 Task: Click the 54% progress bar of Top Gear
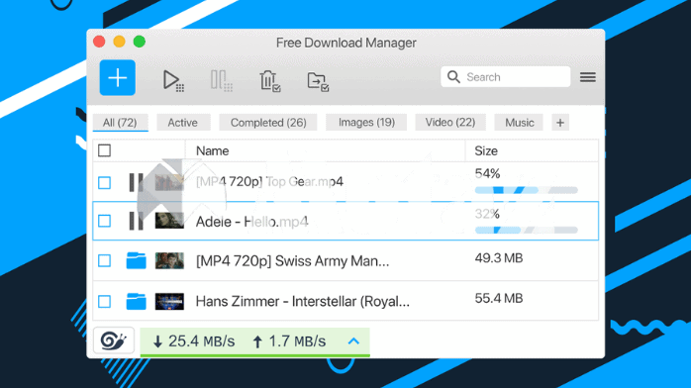point(527,190)
